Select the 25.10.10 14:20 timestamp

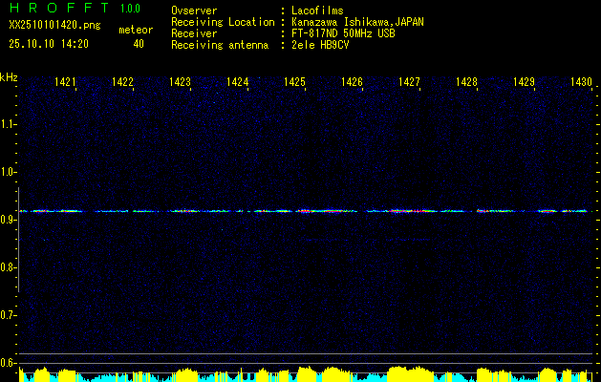click(48, 44)
